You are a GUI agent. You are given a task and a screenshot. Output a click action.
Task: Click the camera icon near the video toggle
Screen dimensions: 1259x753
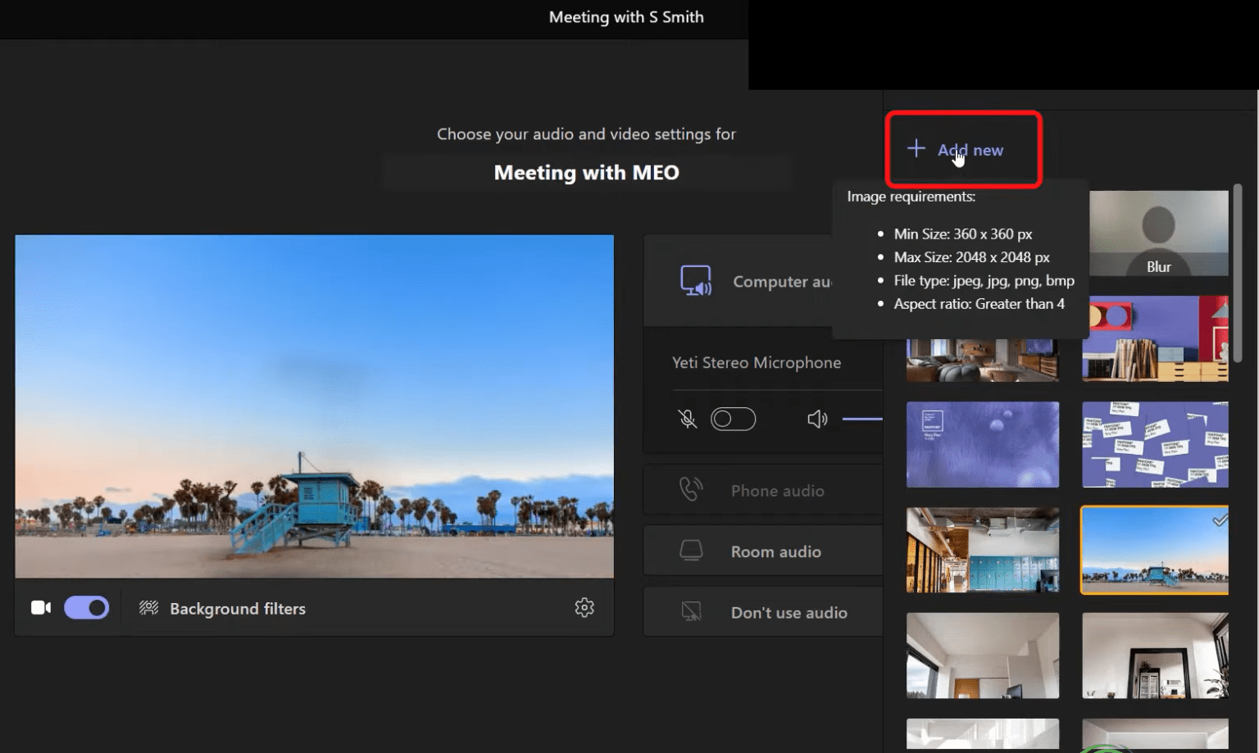(x=40, y=607)
